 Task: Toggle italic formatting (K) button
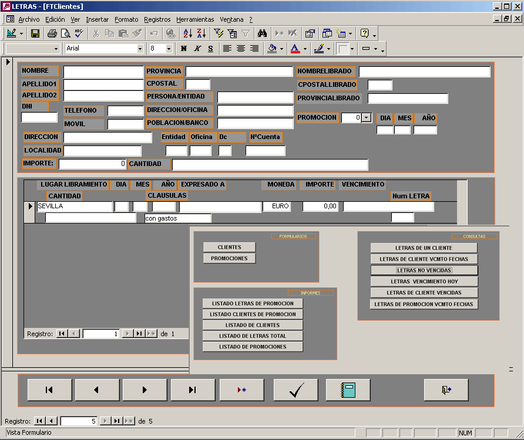pyautogui.click(x=197, y=49)
